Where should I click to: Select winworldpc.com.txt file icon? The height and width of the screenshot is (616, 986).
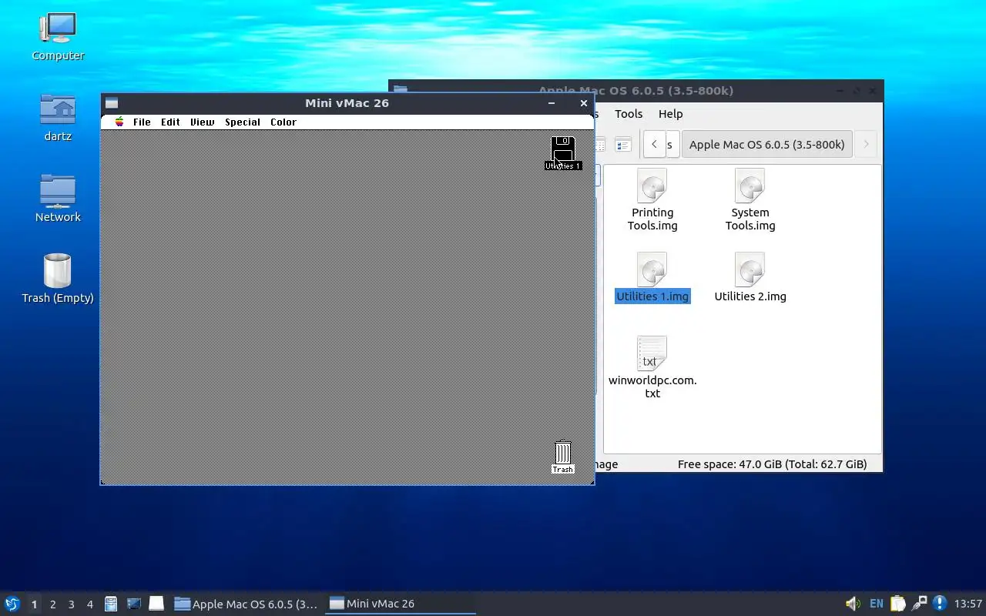tap(652, 367)
